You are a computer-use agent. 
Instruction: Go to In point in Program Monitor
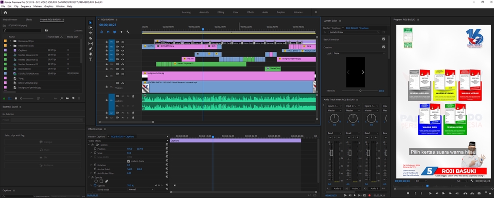pyautogui.click(x=430, y=193)
